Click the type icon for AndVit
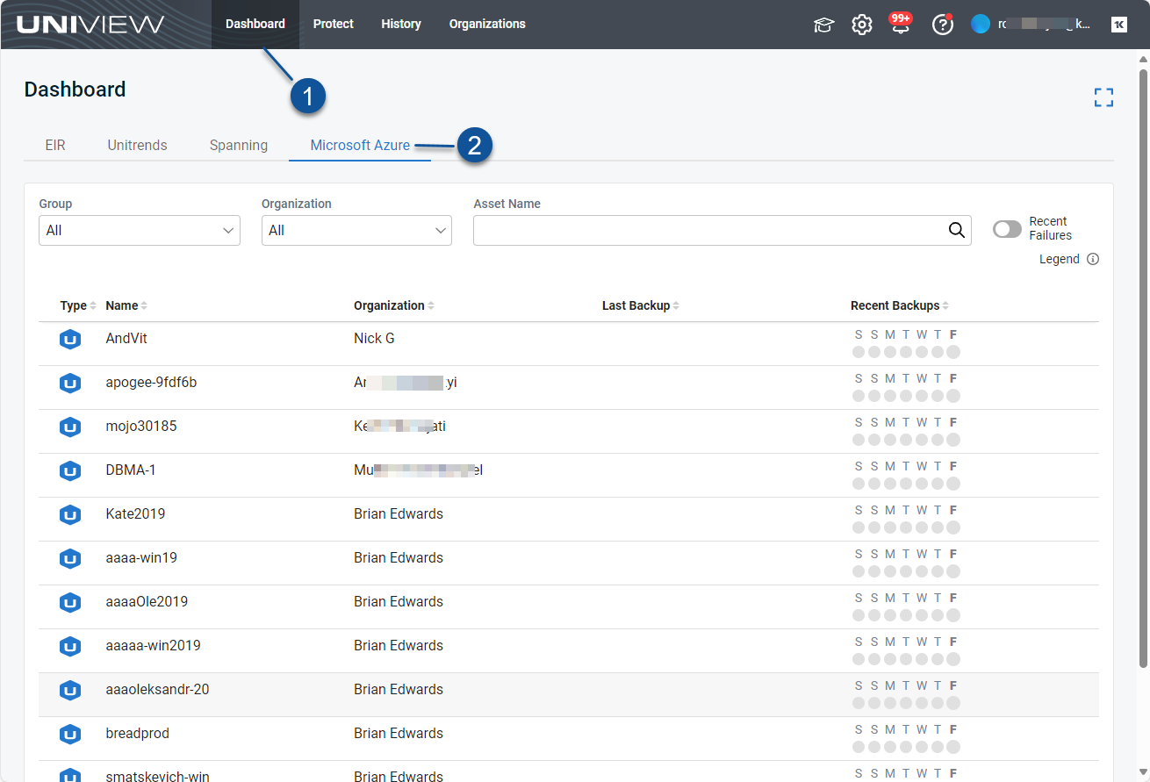The image size is (1150, 782). [x=70, y=339]
